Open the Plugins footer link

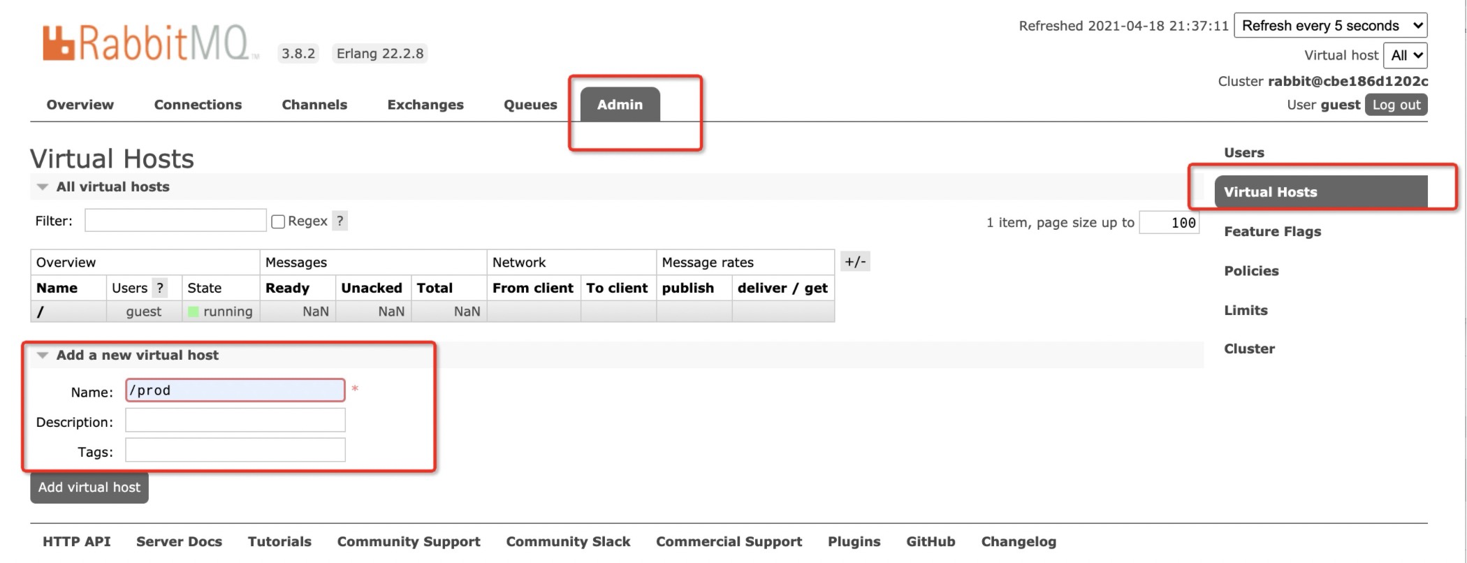coord(854,541)
